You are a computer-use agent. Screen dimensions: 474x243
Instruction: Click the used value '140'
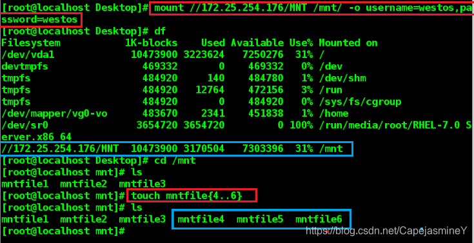point(216,79)
